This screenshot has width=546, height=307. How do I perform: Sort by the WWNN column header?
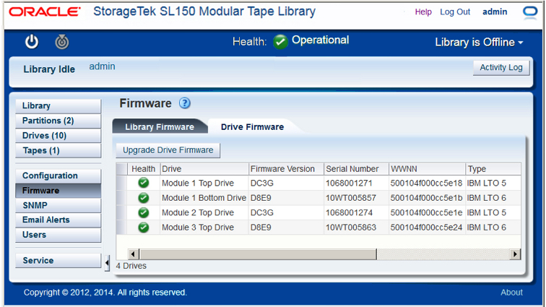coord(428,169)
